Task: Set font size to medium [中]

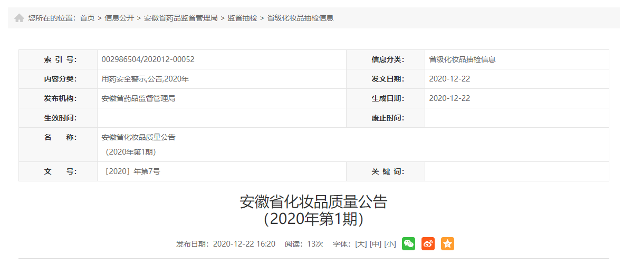Action: tap(375, 244)
